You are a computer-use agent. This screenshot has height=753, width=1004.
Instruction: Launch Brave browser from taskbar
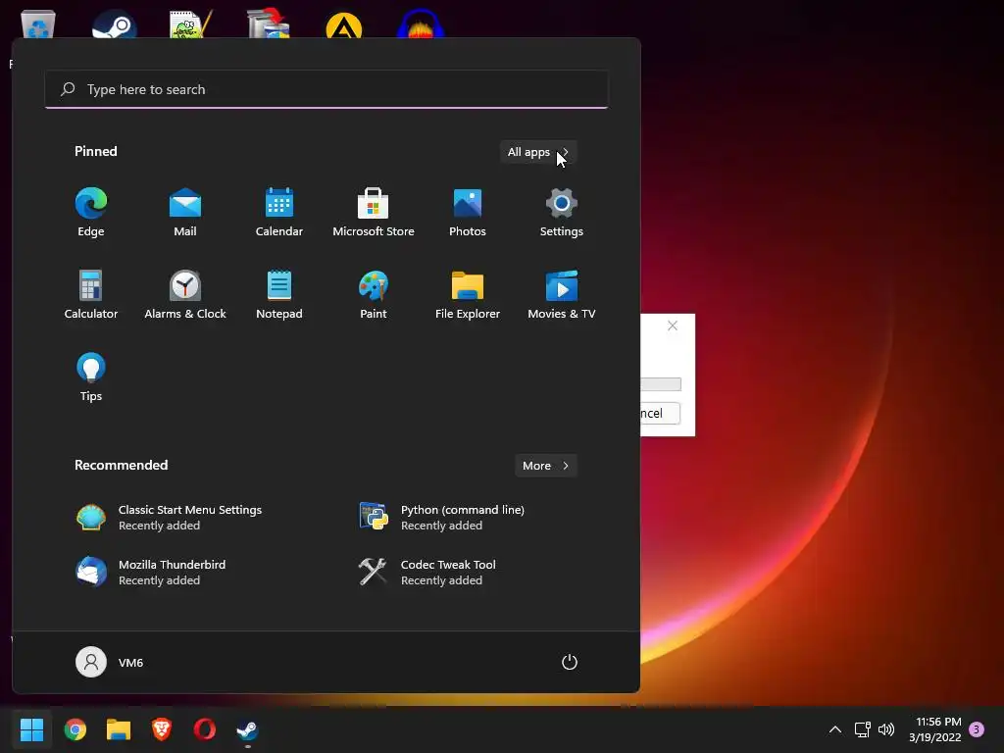point(162,729)
